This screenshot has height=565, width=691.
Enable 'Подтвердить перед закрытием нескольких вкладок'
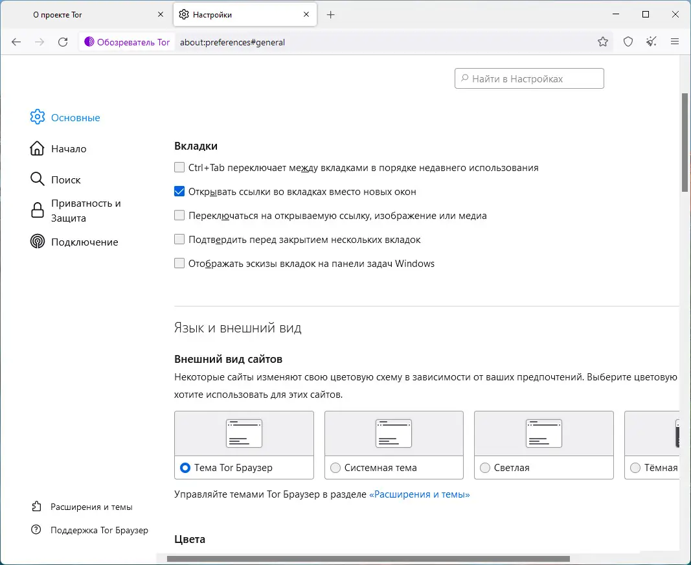click(179, 240)
